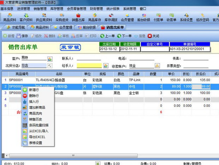Save the order with 保存
219x165 pixels.
click(x=22, y=36)
